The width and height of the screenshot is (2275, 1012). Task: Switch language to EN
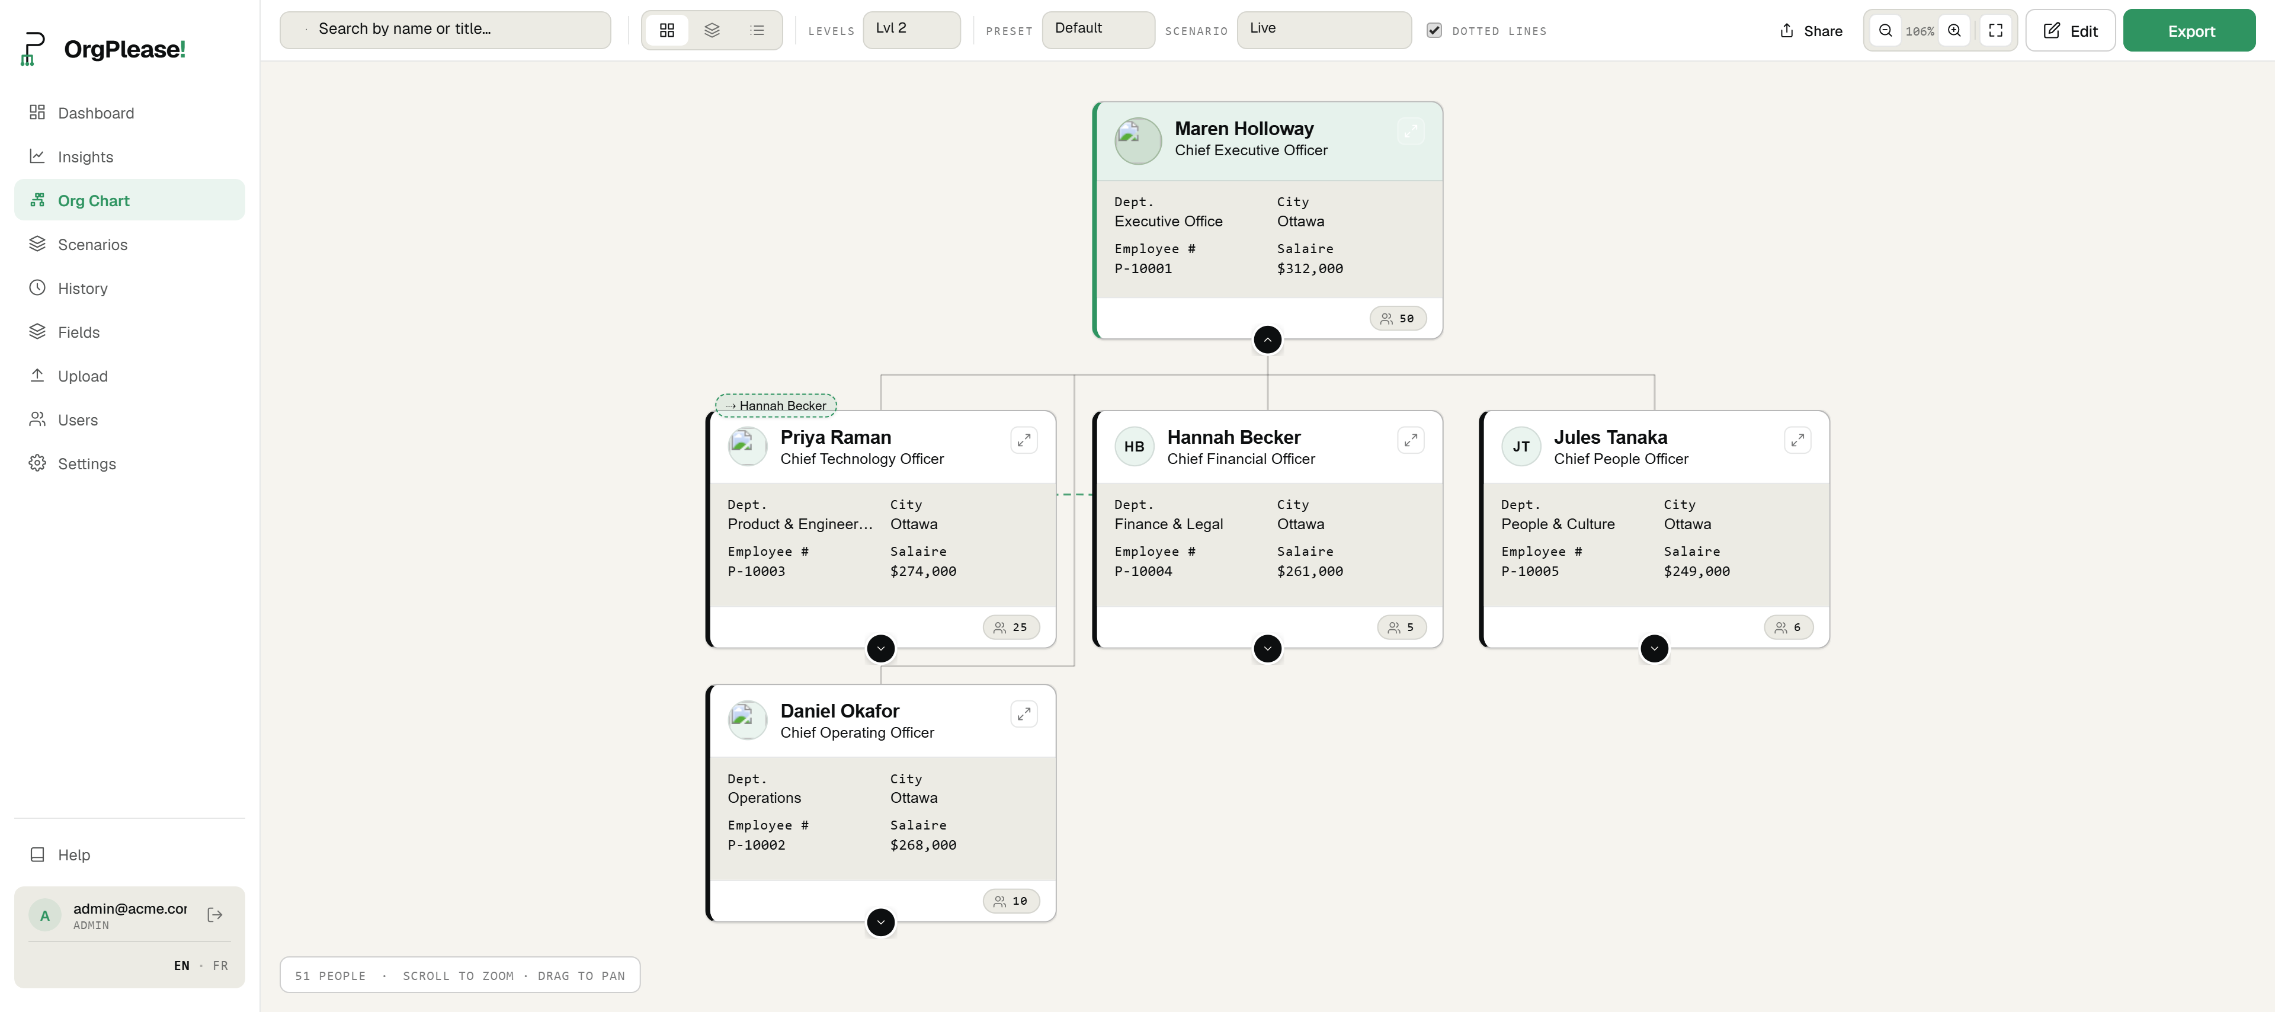pos(181,966)
